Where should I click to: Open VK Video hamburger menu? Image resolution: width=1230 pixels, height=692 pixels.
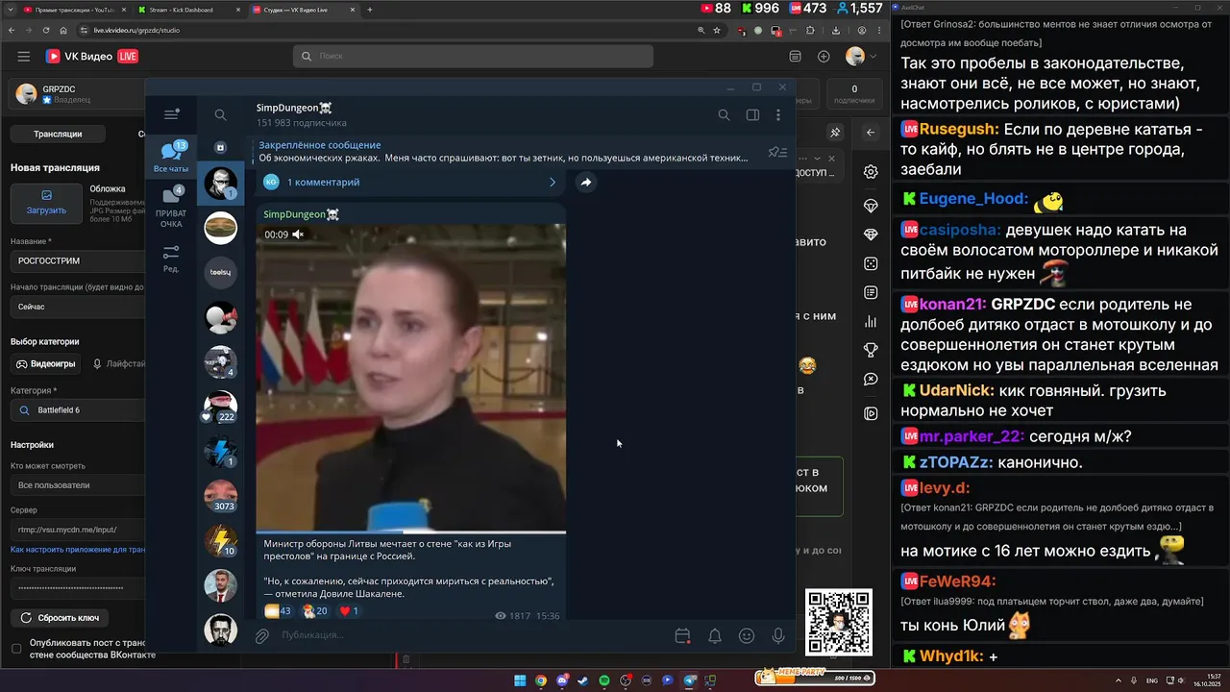coord(24,57)
